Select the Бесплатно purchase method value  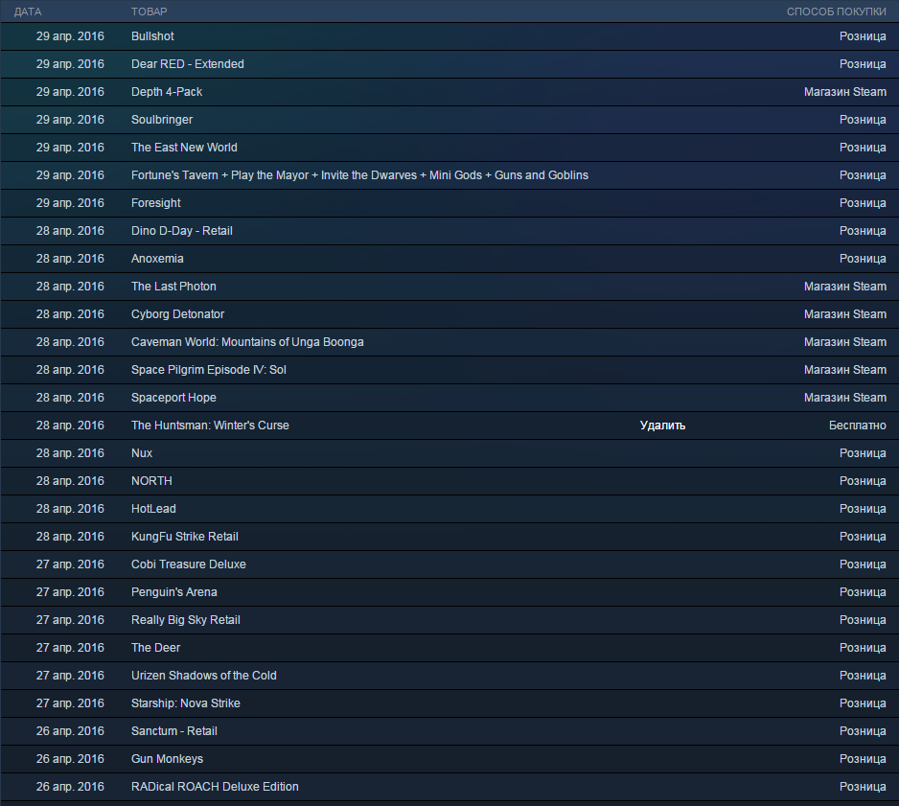(x=857, y=426)
